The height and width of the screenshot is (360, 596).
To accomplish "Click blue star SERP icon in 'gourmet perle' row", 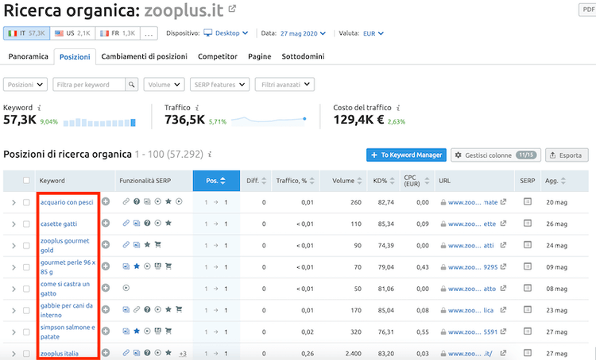I will click(x=137, y=266).
